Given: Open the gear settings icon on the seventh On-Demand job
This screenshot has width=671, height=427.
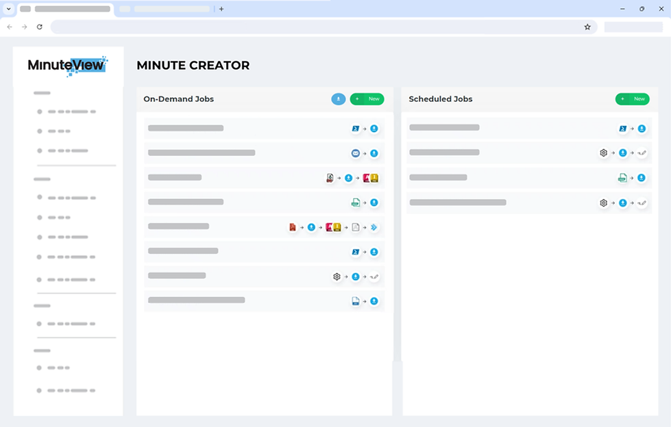Looking at the screenshot, I should [x=336, y=276].
